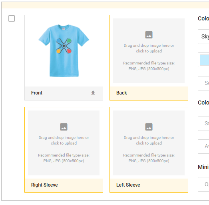Image resolution: width=209 pixels, height=205 pixels.
Task: Click the field starting with 'Op' under Mini
Action: click(203, 184)
